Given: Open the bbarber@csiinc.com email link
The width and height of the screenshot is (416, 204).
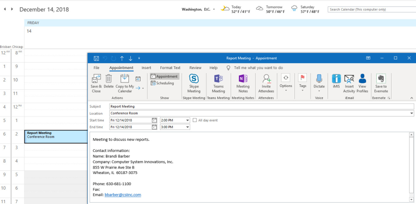Looking at the screenshot, I should [122, 195].
